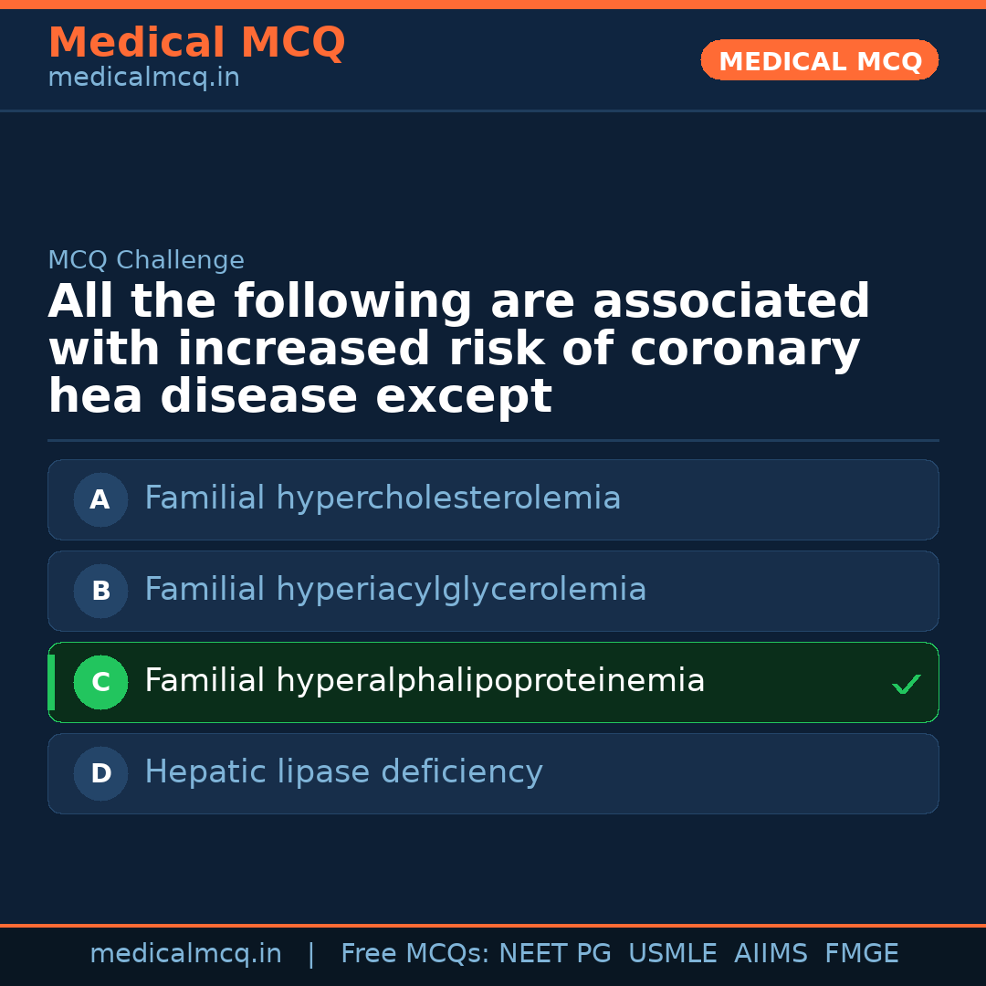Choose the Familial hyperiacylglycerolemia answer
The height and width of the screenshot is (986, 986).
coord(395,590)
